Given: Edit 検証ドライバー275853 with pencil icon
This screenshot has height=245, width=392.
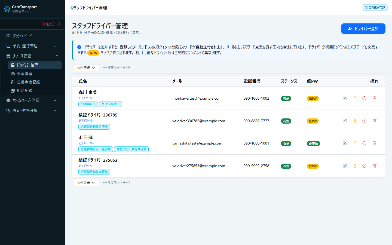Looking at the screenshot, I should [x=345, y=166].
